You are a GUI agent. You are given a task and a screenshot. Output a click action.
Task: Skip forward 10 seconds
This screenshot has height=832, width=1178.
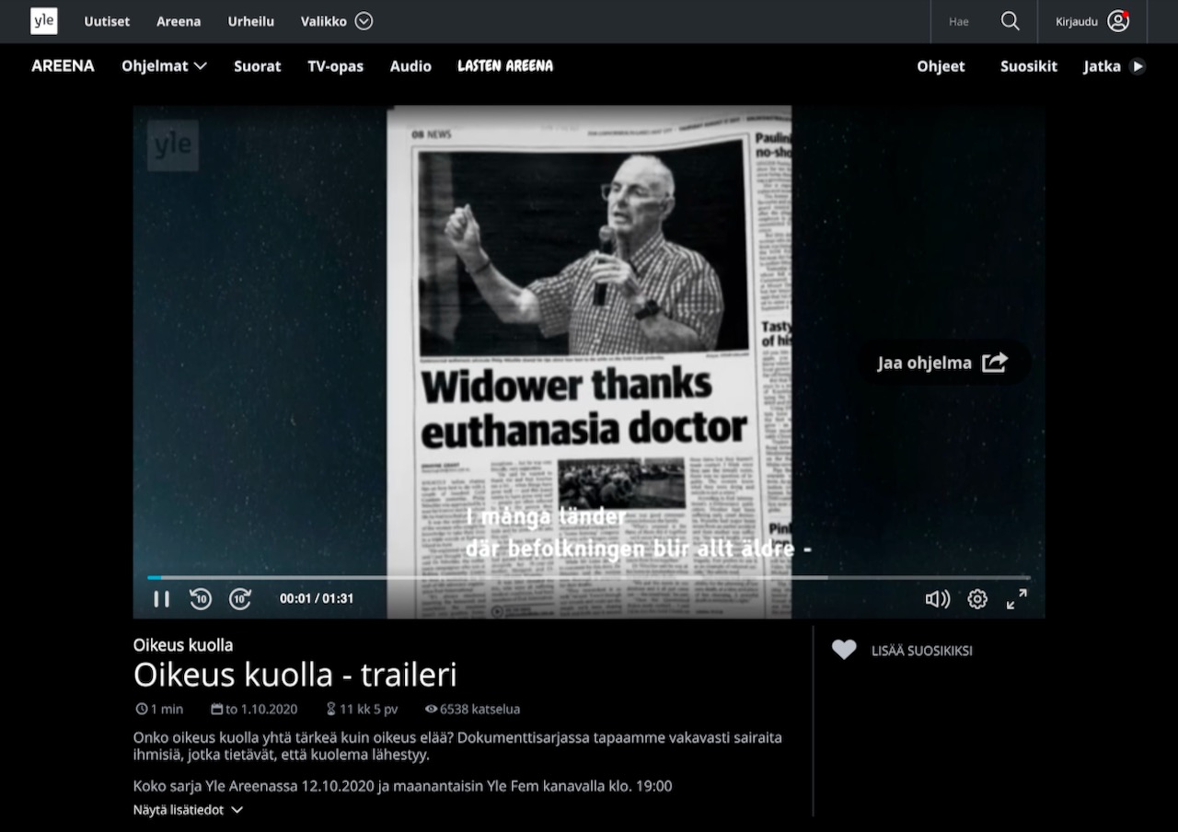tap(240, 599)
